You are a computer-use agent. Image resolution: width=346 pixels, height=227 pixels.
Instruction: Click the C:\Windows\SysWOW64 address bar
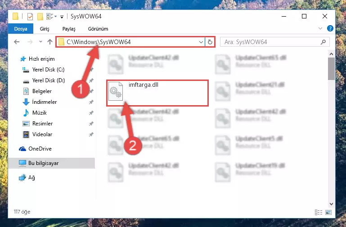click(x=130, y=42)
